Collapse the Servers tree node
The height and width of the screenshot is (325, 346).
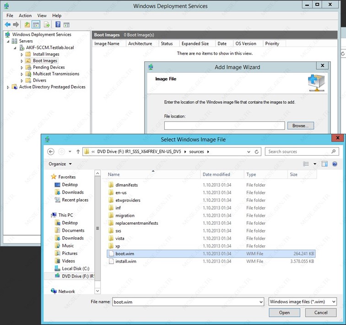coord(8,41)
